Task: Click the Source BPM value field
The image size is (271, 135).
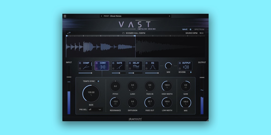Action: pos(201,33)
